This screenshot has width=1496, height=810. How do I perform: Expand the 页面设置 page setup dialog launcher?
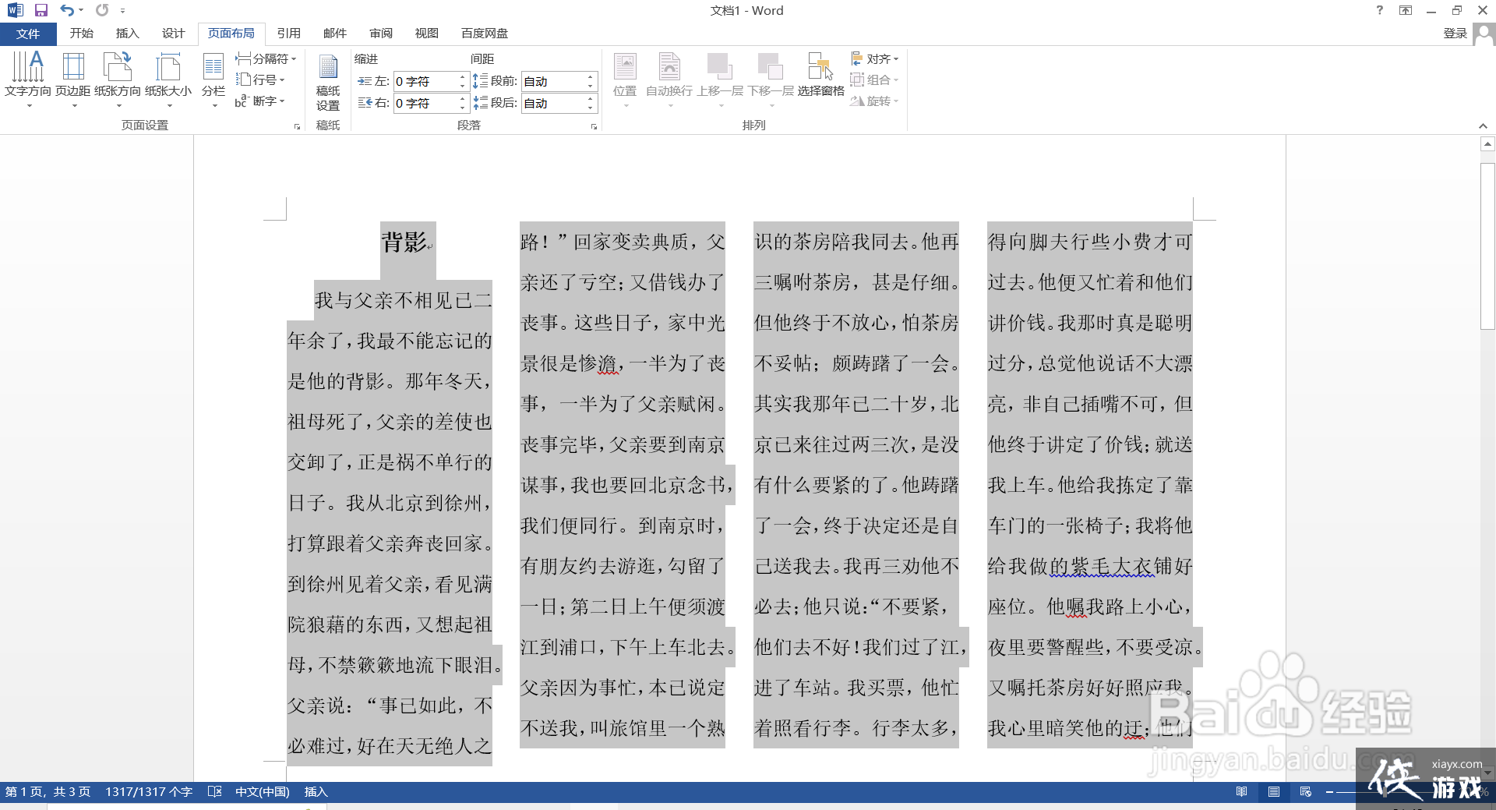point(297,126)
